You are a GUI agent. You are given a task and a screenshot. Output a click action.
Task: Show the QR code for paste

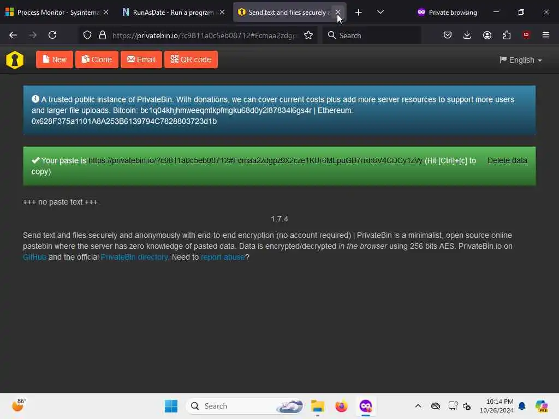pyautogui.click(x=191, y=59)
